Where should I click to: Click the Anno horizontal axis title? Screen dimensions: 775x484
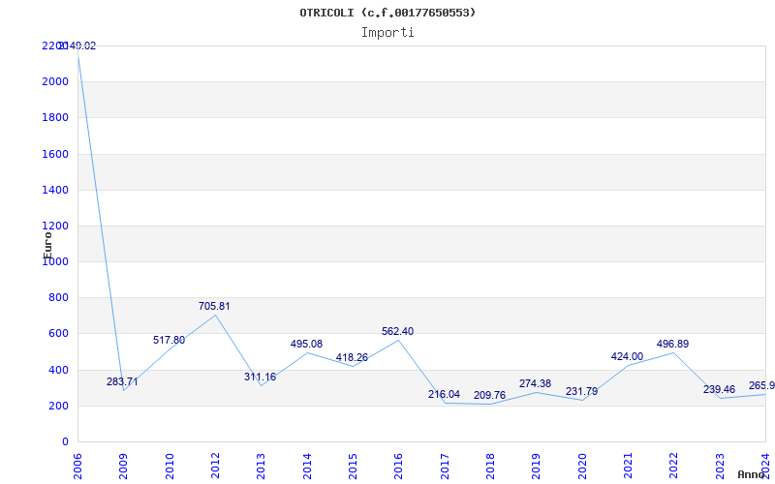750,474
